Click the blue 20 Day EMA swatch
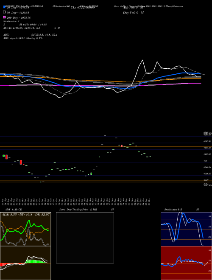 pyautogui.click(x=4, y=7)
